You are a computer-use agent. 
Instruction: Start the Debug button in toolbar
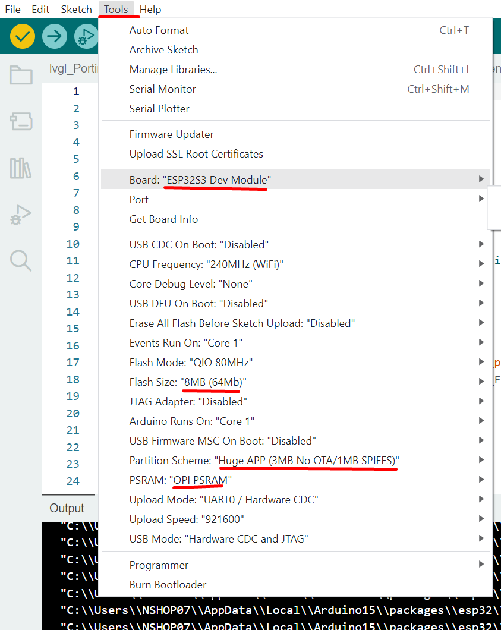click(x=86, y=36)
